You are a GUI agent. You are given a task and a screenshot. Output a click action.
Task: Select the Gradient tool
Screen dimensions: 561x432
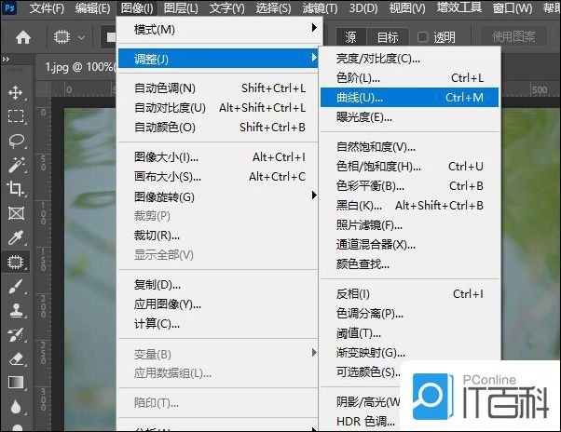click(x=17, y=383)
